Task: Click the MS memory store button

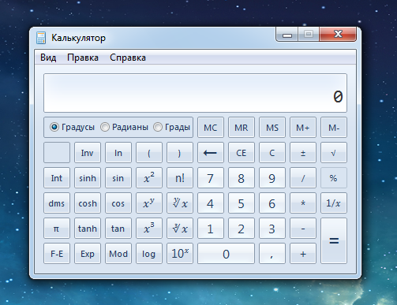Action: click(272, 128)
